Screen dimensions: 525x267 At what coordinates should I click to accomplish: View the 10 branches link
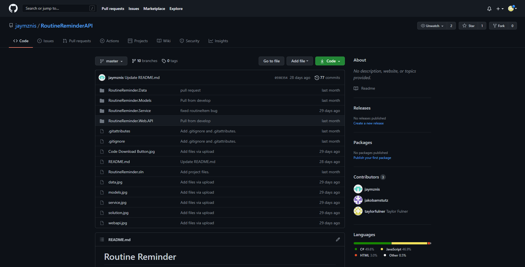pos(145,61)
